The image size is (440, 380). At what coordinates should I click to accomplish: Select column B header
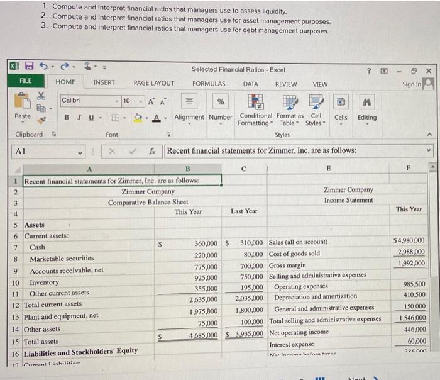pos(188,169)
